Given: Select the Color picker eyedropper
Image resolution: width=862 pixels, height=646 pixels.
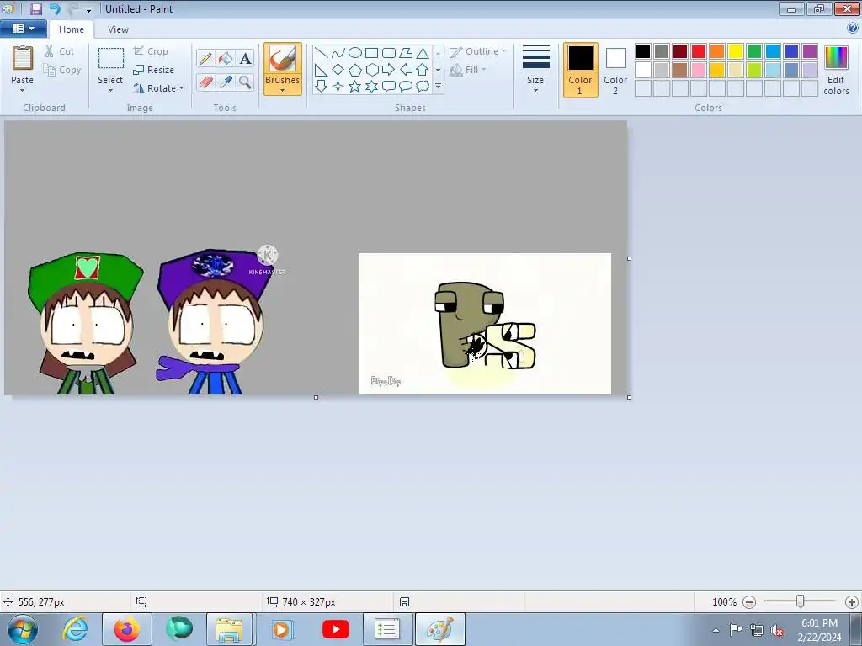Looking at the screenshot, I should pyautogui.click(x=226, y=82).
